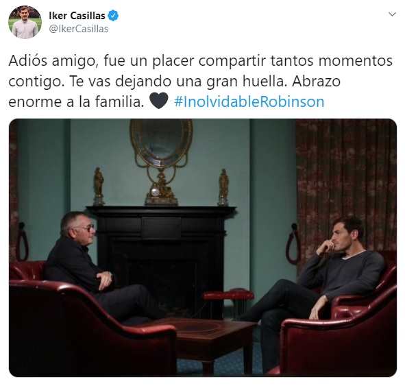This screenshot has width=405, height=386.
Task: Open the @IkerCasillas handle link
Action: (79, 29)
